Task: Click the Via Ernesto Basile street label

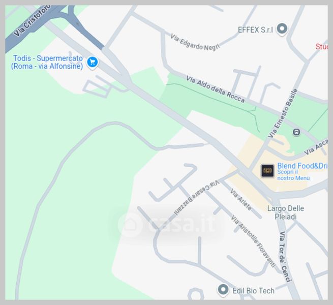Action: coord(283,113)
